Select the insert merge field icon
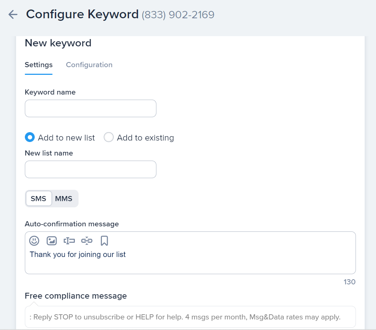This screenshot has height=330, width=376. [x=69, y=241]
